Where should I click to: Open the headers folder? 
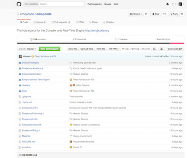tap(26, 85)
